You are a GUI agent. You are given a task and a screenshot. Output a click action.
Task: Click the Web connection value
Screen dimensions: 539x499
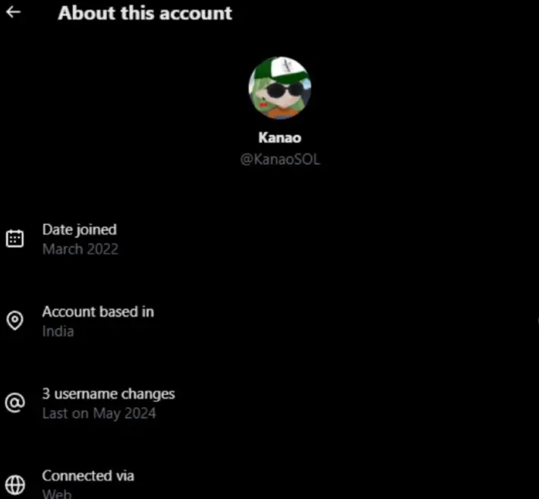[57, 494]
